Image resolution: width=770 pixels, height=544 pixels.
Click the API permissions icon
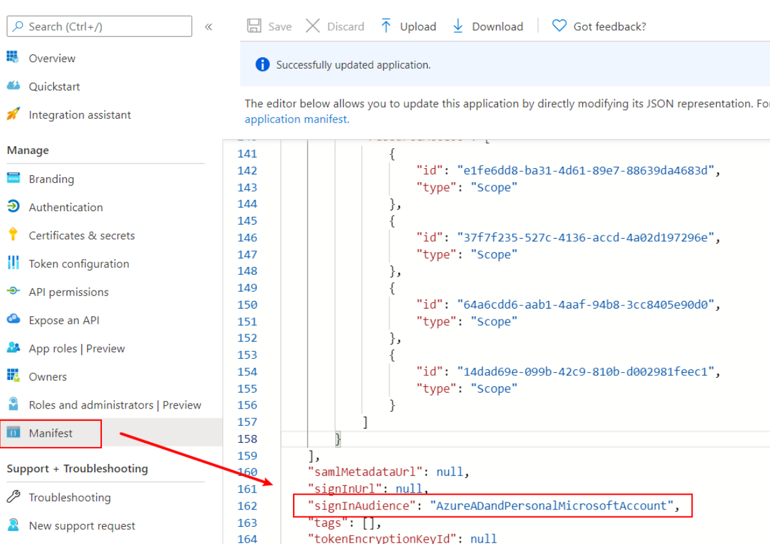[x=13, y=291]
